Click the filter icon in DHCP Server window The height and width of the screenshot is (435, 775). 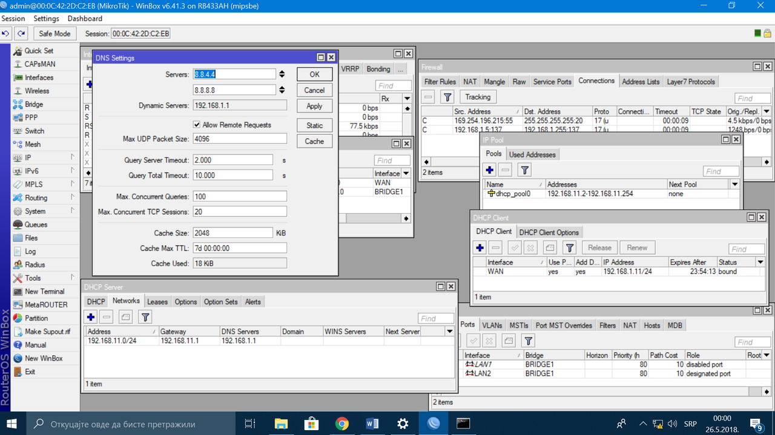click(145, 317)
